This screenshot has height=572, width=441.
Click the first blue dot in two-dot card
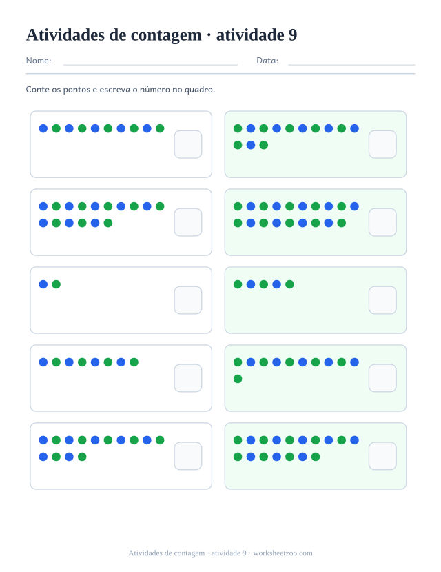tap(43, 284)
